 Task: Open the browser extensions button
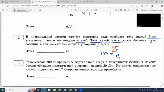pyautogui.click(x=142, y=6)
